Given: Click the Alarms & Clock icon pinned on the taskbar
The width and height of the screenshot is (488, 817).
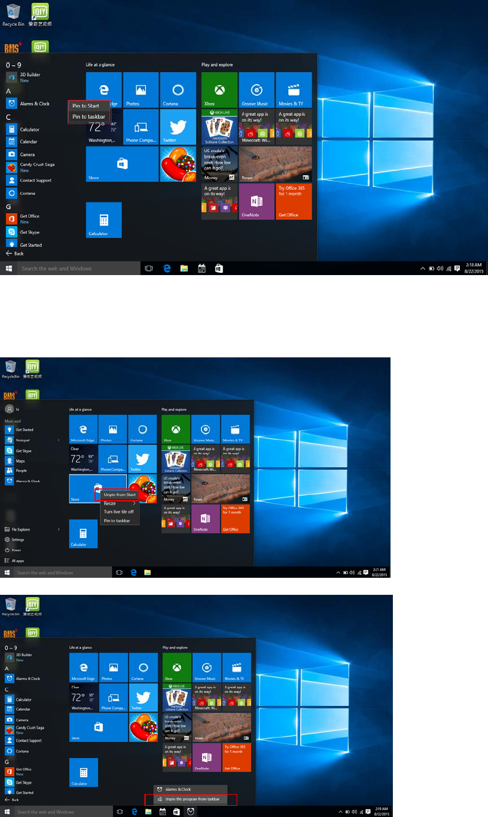Looking at the screenshot, I should (x=191, y=812).
